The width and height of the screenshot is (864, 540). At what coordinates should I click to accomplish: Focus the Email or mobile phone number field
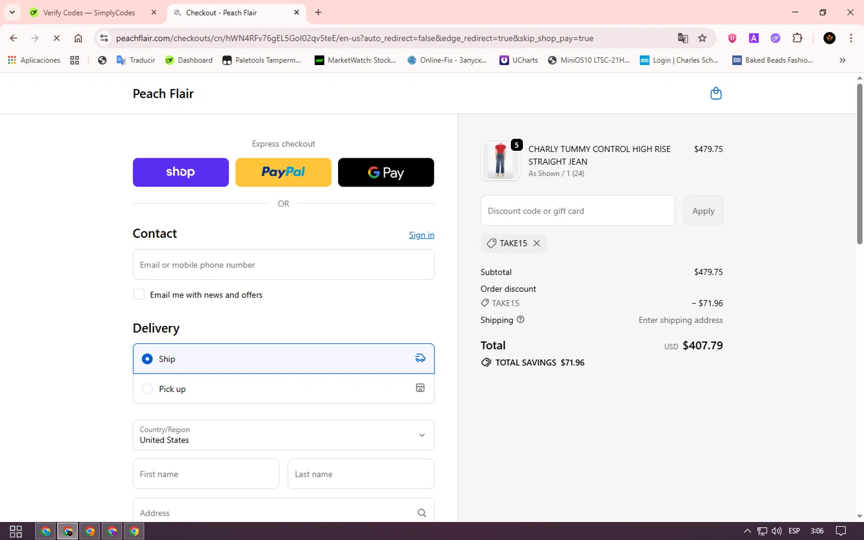pyautogui.click(x=283, y=265)
